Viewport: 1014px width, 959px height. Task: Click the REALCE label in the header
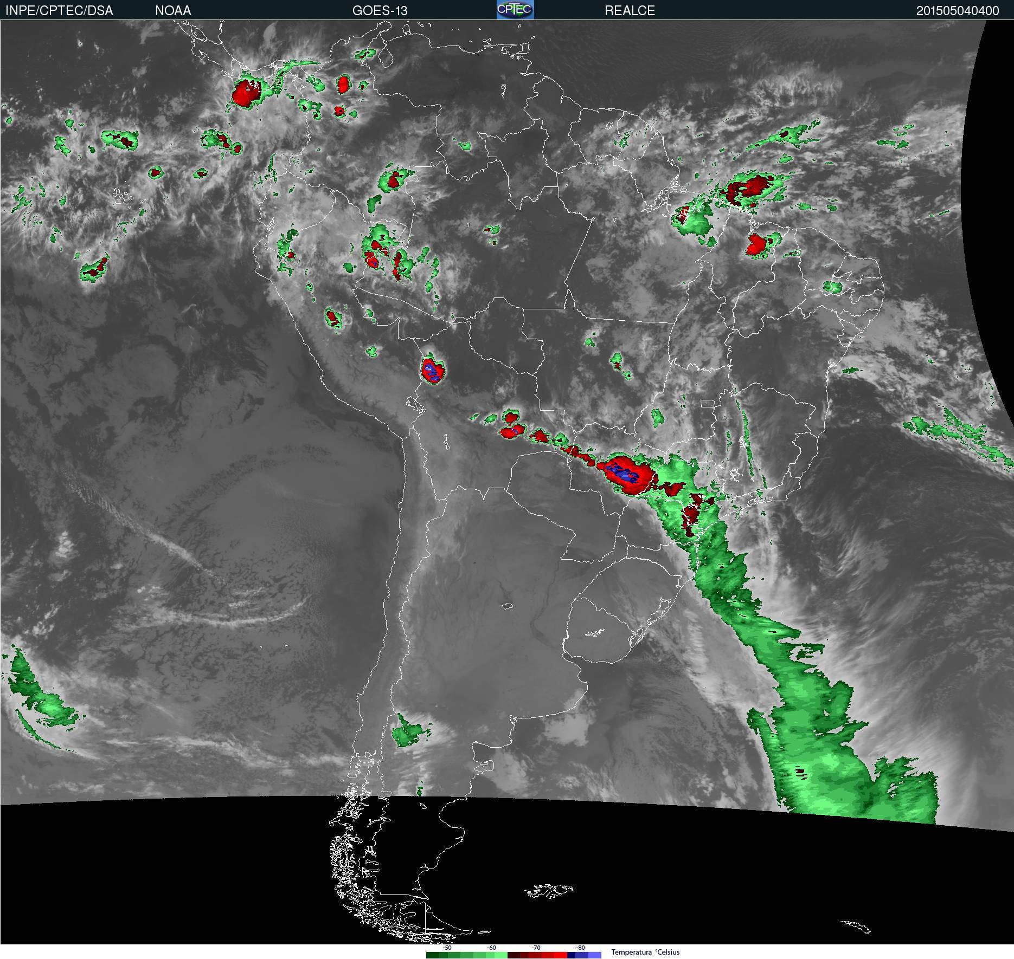point(630,11)
